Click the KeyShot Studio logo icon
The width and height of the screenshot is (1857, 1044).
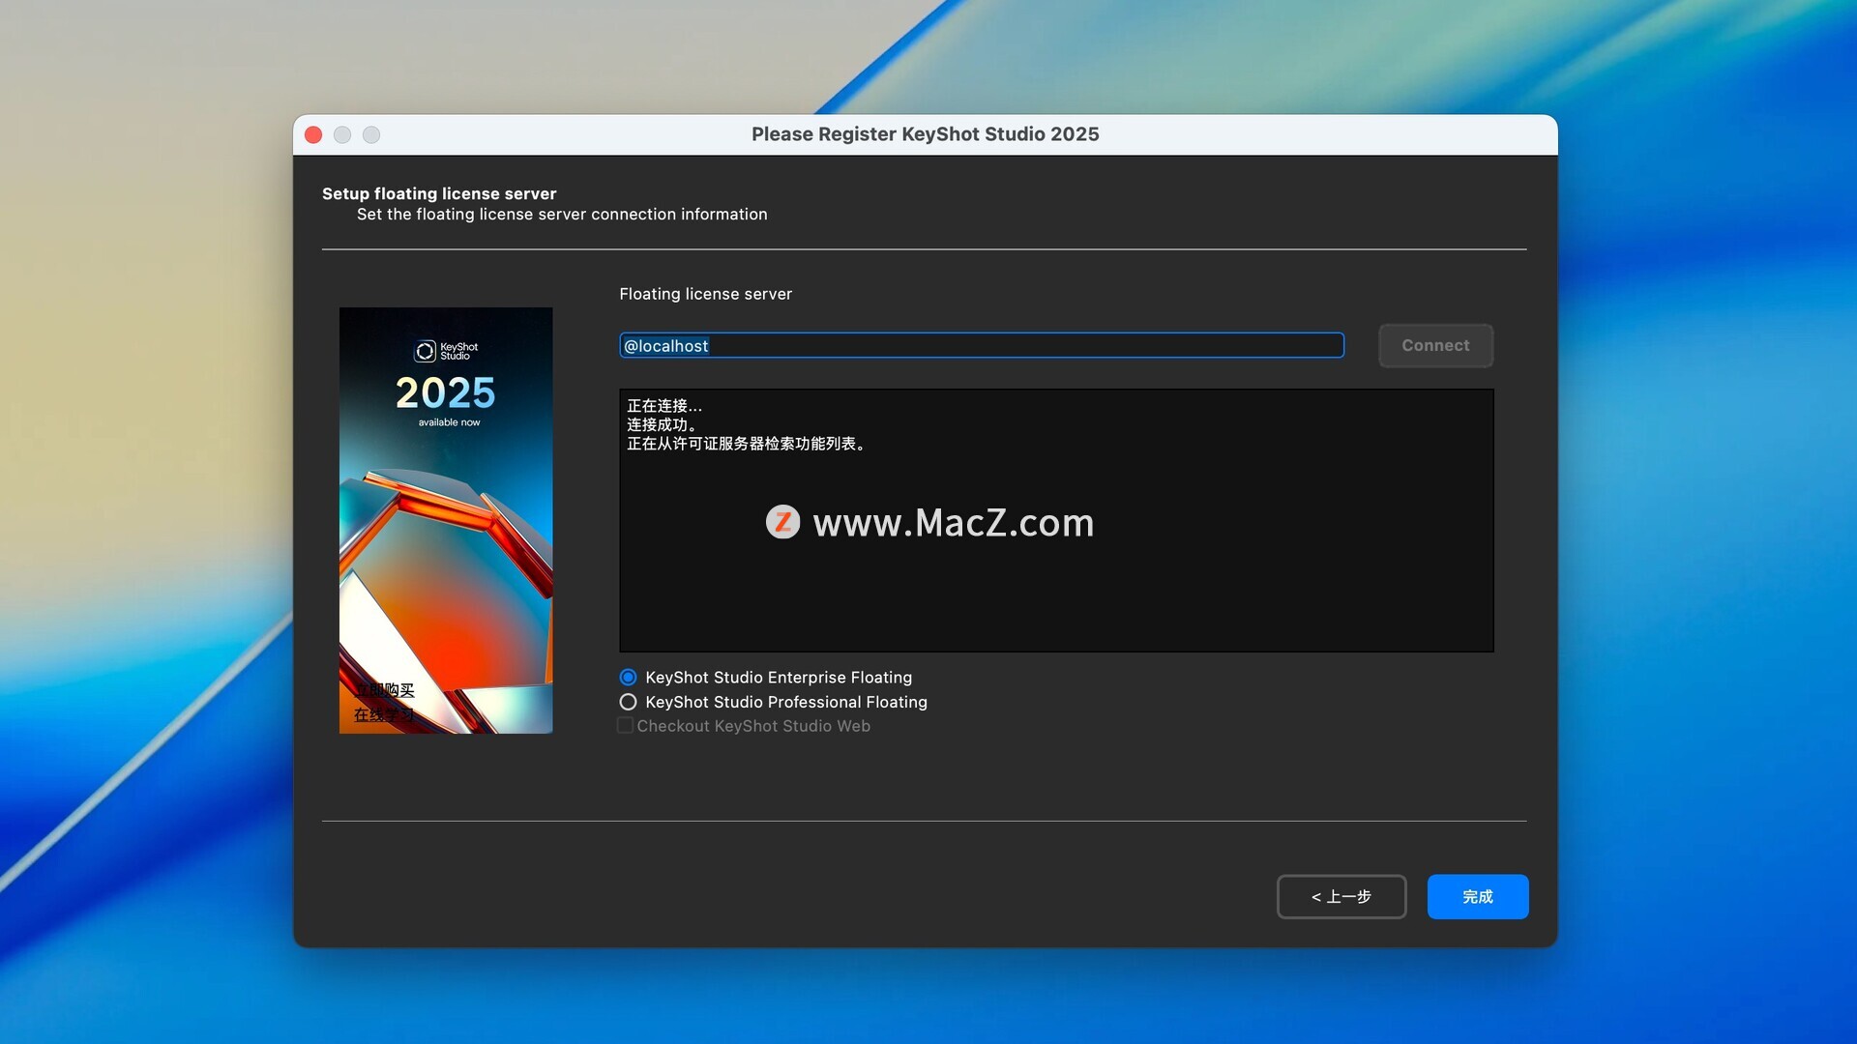(426, 351)
